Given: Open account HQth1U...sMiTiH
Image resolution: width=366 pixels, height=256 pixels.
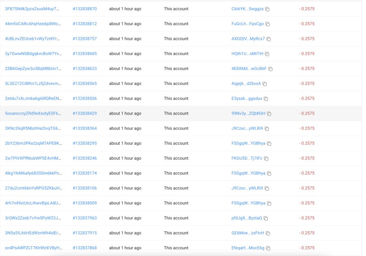Looking at the screenshot, I should click(x=247, y=54).
